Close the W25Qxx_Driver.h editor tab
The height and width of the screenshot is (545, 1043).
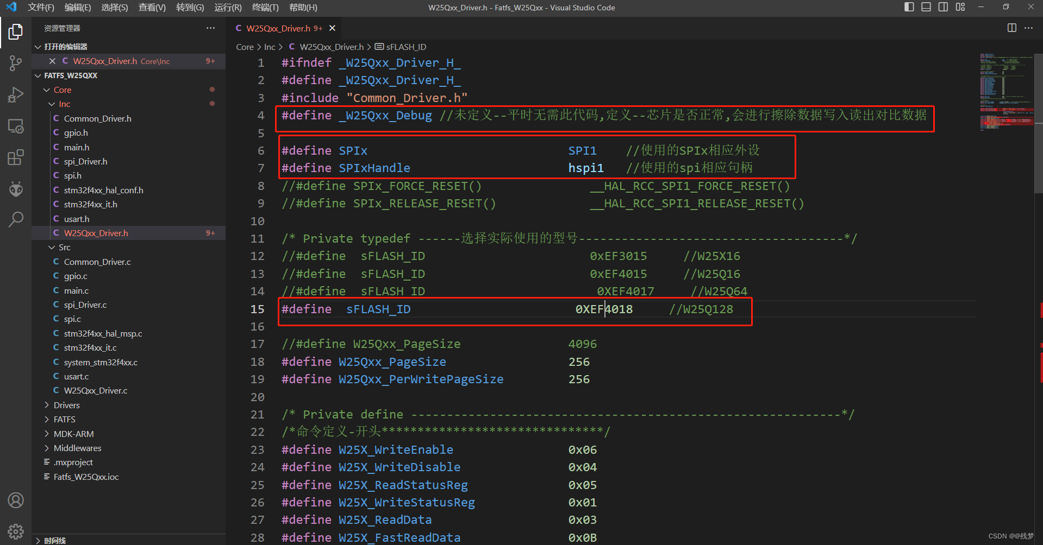(x=332, y=28)
